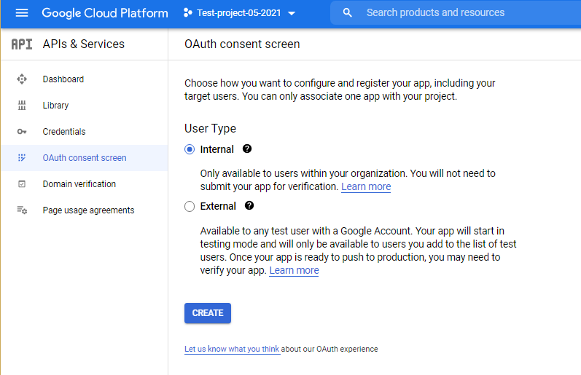Viewport: 581px width, 375px height.
Task: Click Let us know what you think
Action: point(232,349)
